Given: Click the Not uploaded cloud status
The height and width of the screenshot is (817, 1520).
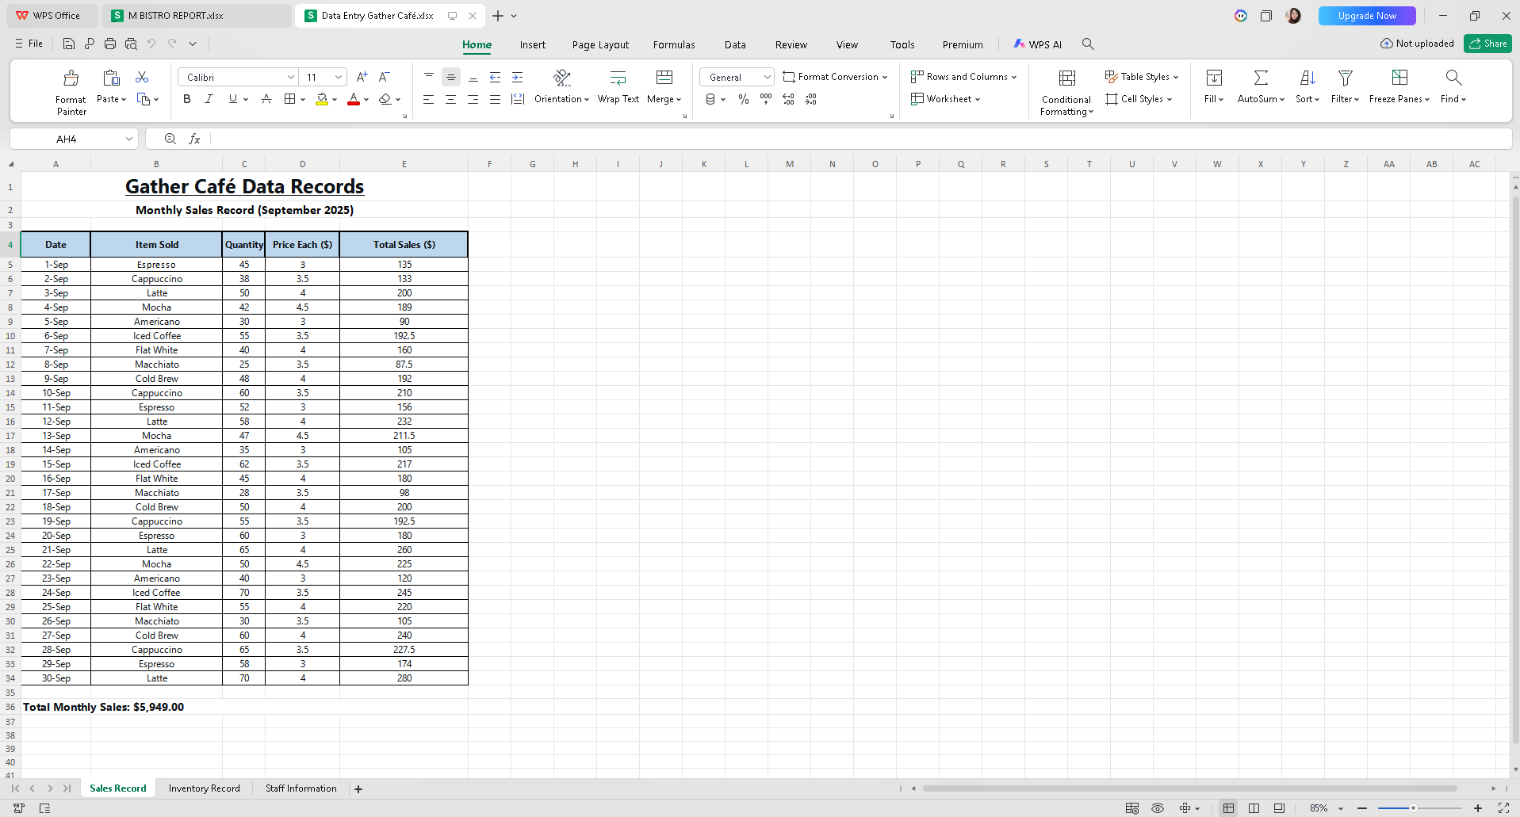Looking at the screenshot, I should coord(1417,44).
